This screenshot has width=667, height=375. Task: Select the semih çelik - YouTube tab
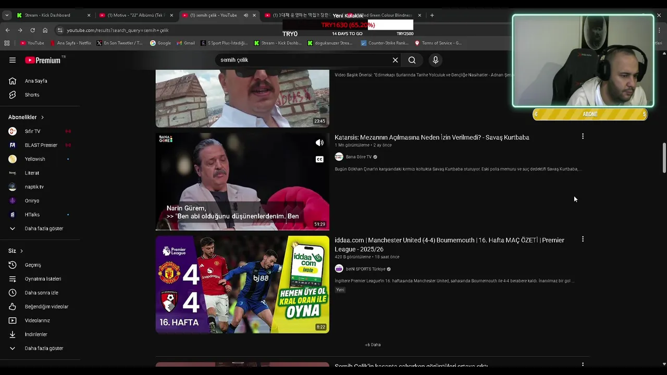click(213, 15)
